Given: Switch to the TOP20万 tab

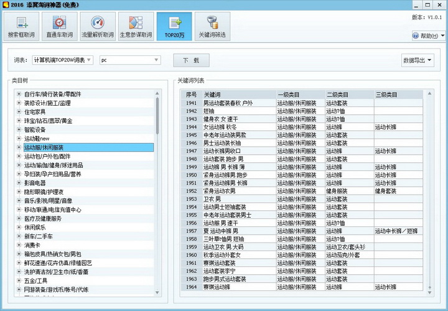Looking at the screenshot, I should [x=174, y=26].
